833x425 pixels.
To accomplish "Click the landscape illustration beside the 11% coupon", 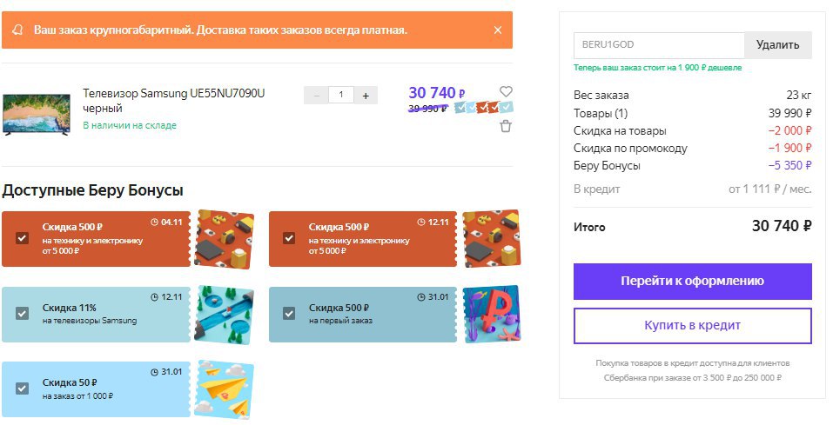I will pos(224,314).
